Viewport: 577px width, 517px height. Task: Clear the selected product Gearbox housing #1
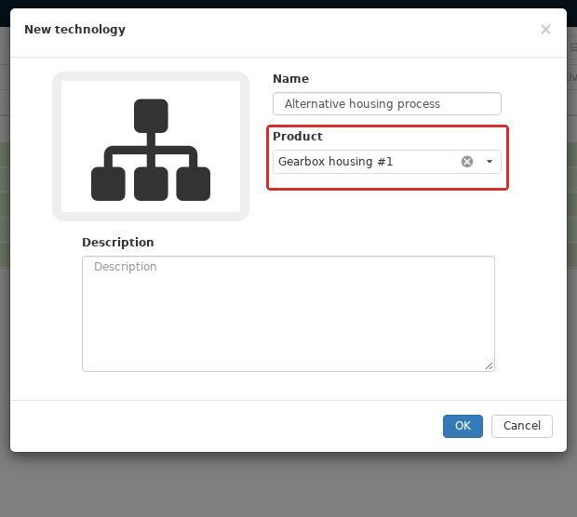click(x=467, y=162)
